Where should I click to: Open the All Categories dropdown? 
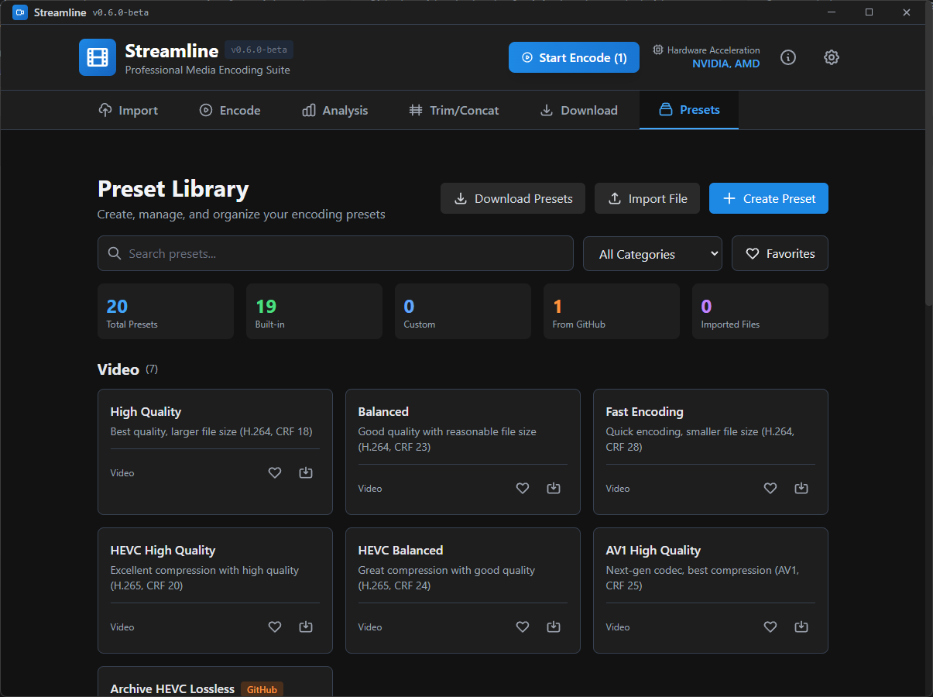click(652, 253)
